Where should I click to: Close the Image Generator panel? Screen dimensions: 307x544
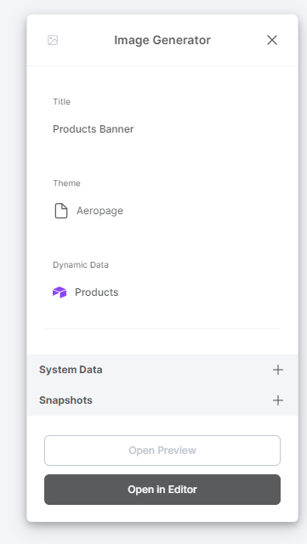click(x=272, y=40)
